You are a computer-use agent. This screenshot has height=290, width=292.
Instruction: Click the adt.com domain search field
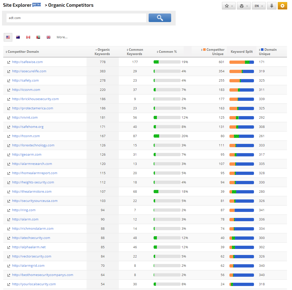pyautogui.click(x=76, y=18)
